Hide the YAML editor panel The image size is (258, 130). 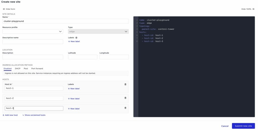[x=248, y=9]
